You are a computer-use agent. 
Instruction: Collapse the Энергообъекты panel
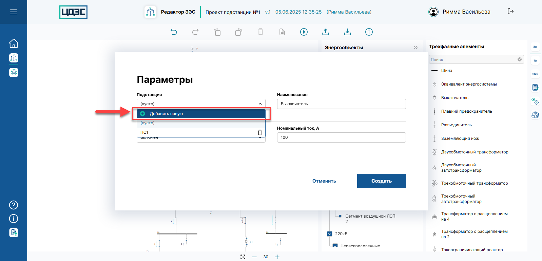[x=416, y=48]
